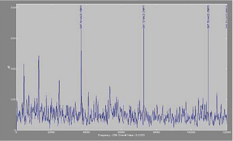Image resolution: width=233 pixels, height=141 pixels.
Task: Click the SKF 7214ACD 1*BPFI marker label
Action: [81, 17]
